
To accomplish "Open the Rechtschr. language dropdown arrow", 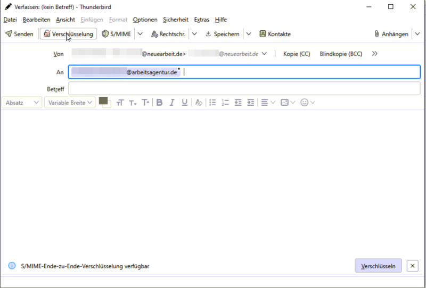I will (194, 34).
